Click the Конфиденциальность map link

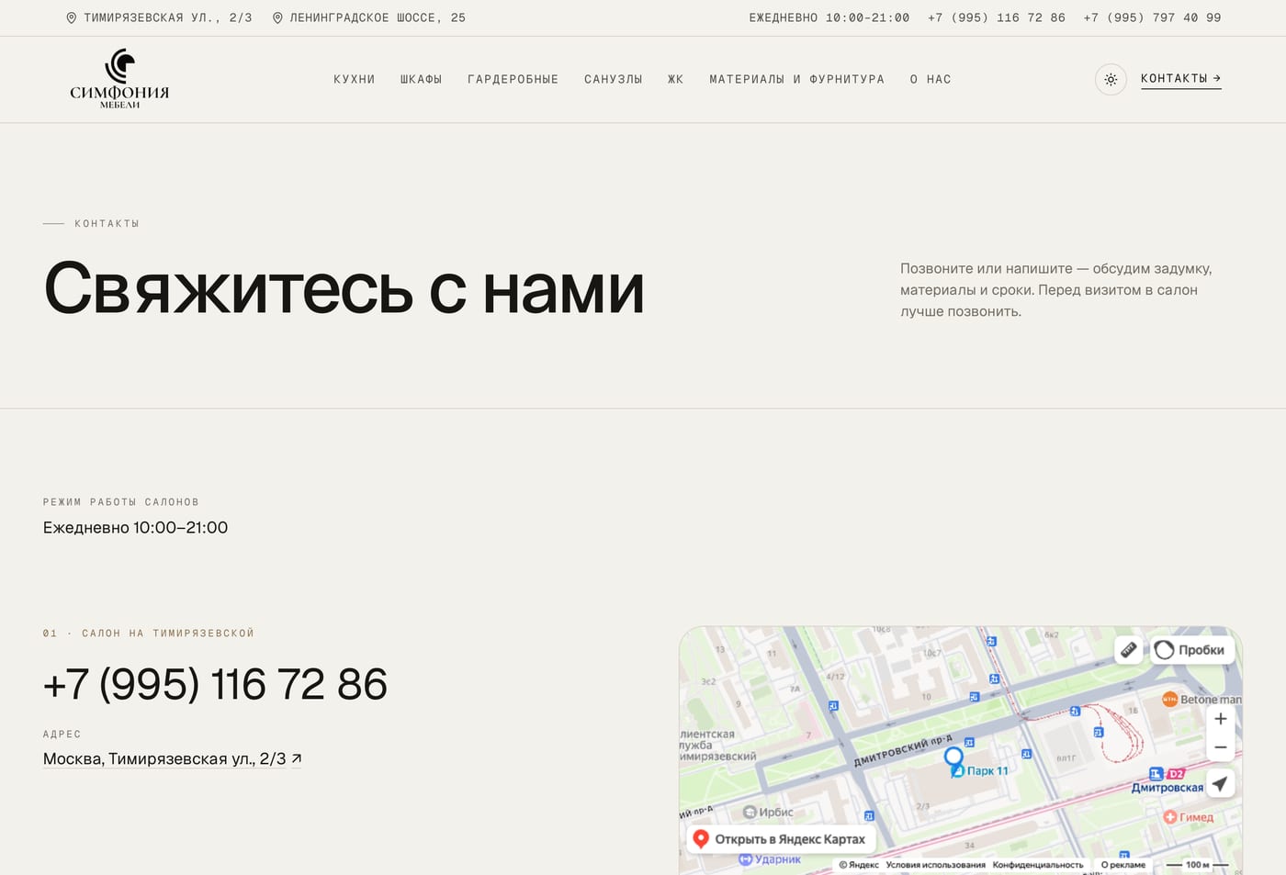tap(1038, 865)
